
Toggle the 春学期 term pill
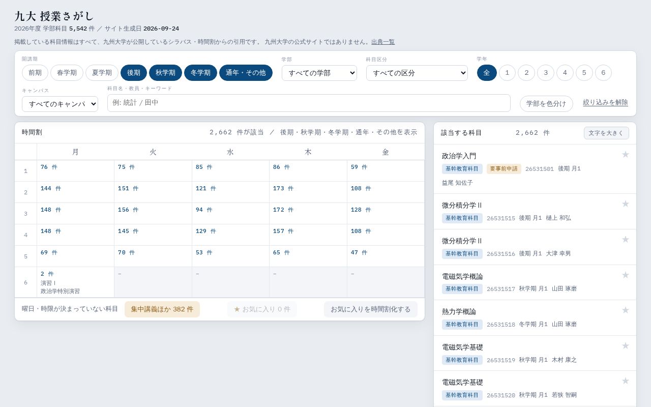point(67,73)
